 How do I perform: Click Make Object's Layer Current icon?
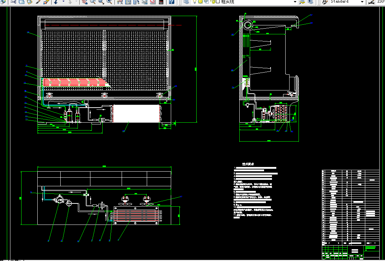[302, 2]
